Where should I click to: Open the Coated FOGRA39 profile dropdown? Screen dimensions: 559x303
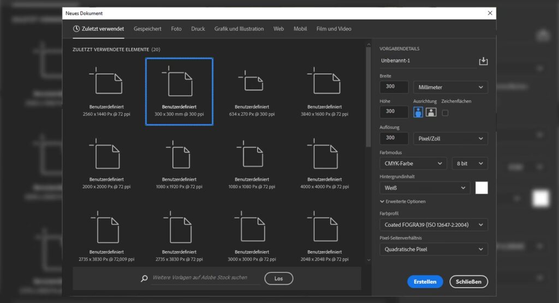point(433,225)
